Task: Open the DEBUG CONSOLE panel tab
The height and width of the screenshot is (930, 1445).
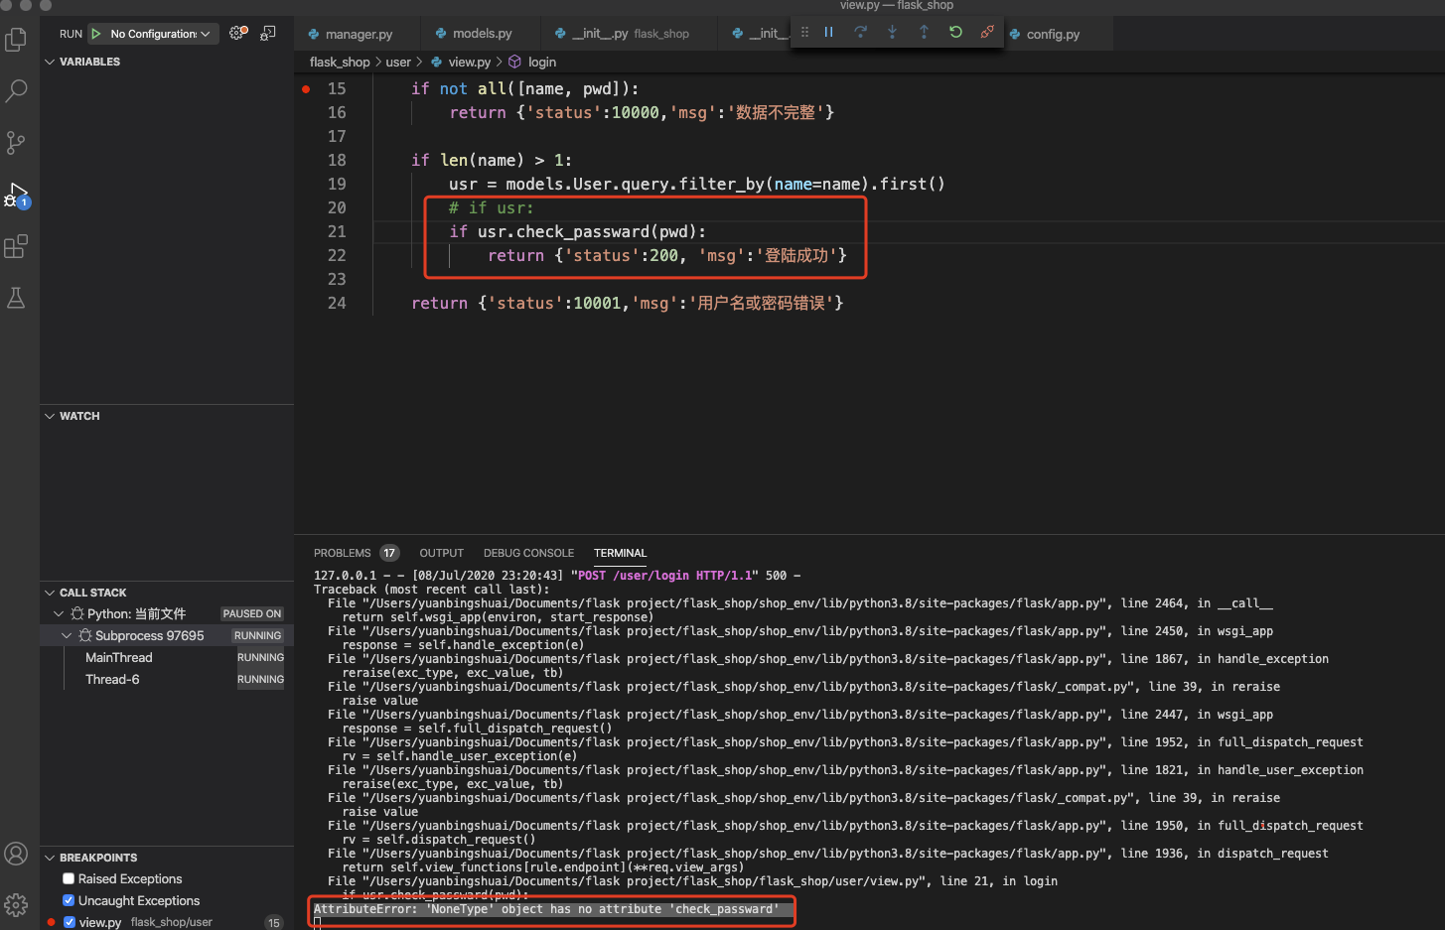Action: (528, 554)
